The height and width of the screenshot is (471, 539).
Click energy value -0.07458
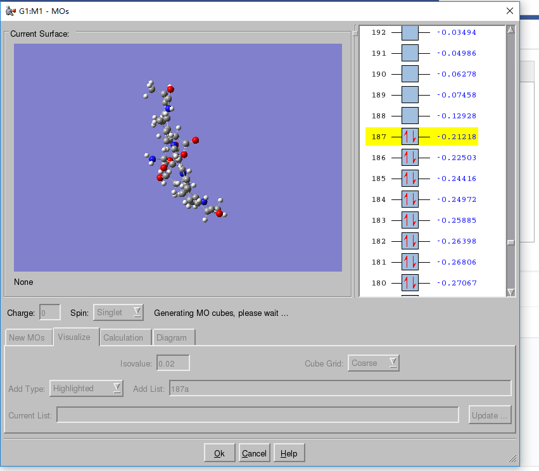tap(457, 95)
